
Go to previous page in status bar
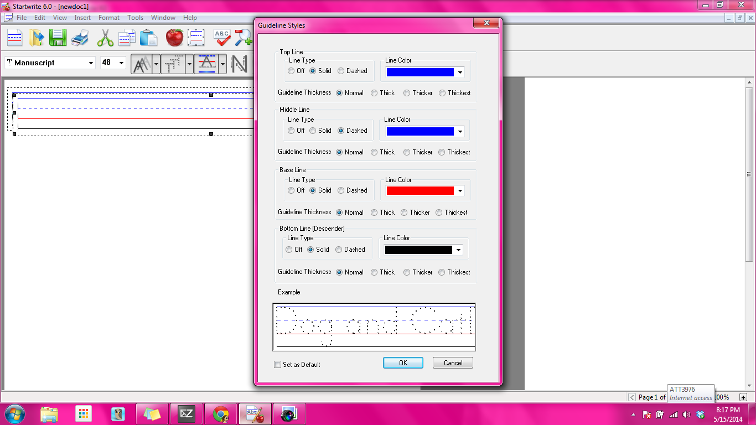click(x=632, y=397)
